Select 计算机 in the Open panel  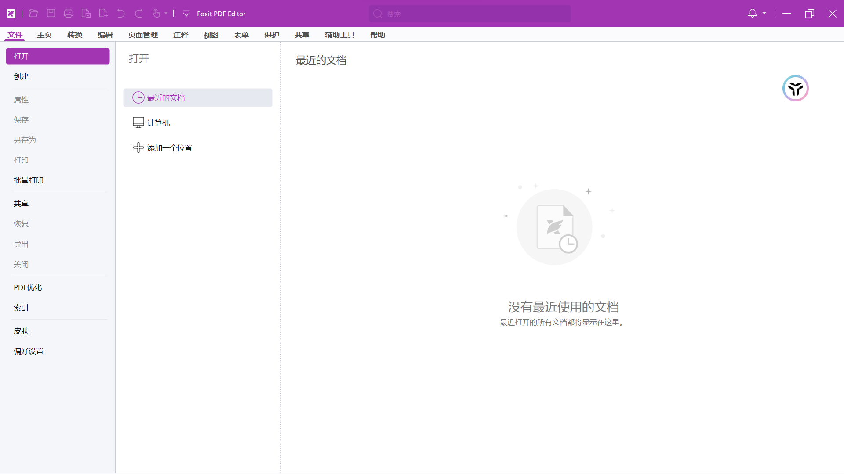coord(158,122)
